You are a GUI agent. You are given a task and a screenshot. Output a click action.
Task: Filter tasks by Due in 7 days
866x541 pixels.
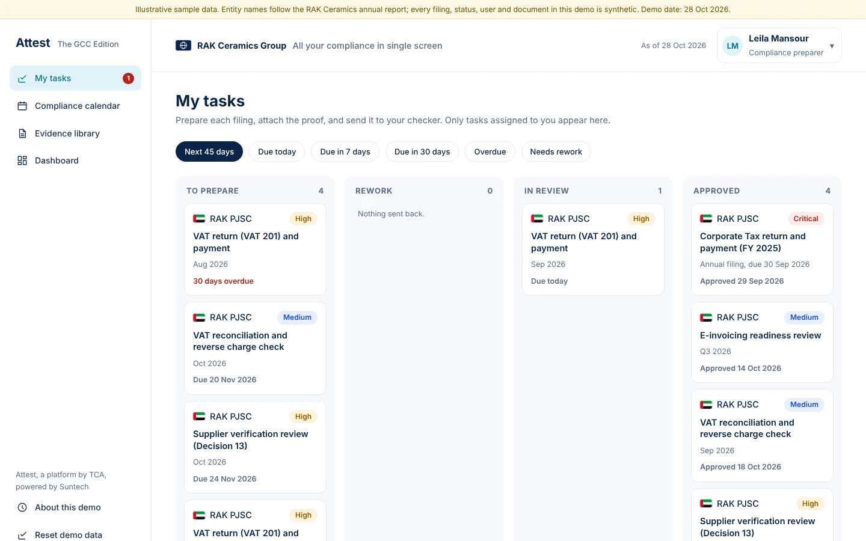coord(345,151)
